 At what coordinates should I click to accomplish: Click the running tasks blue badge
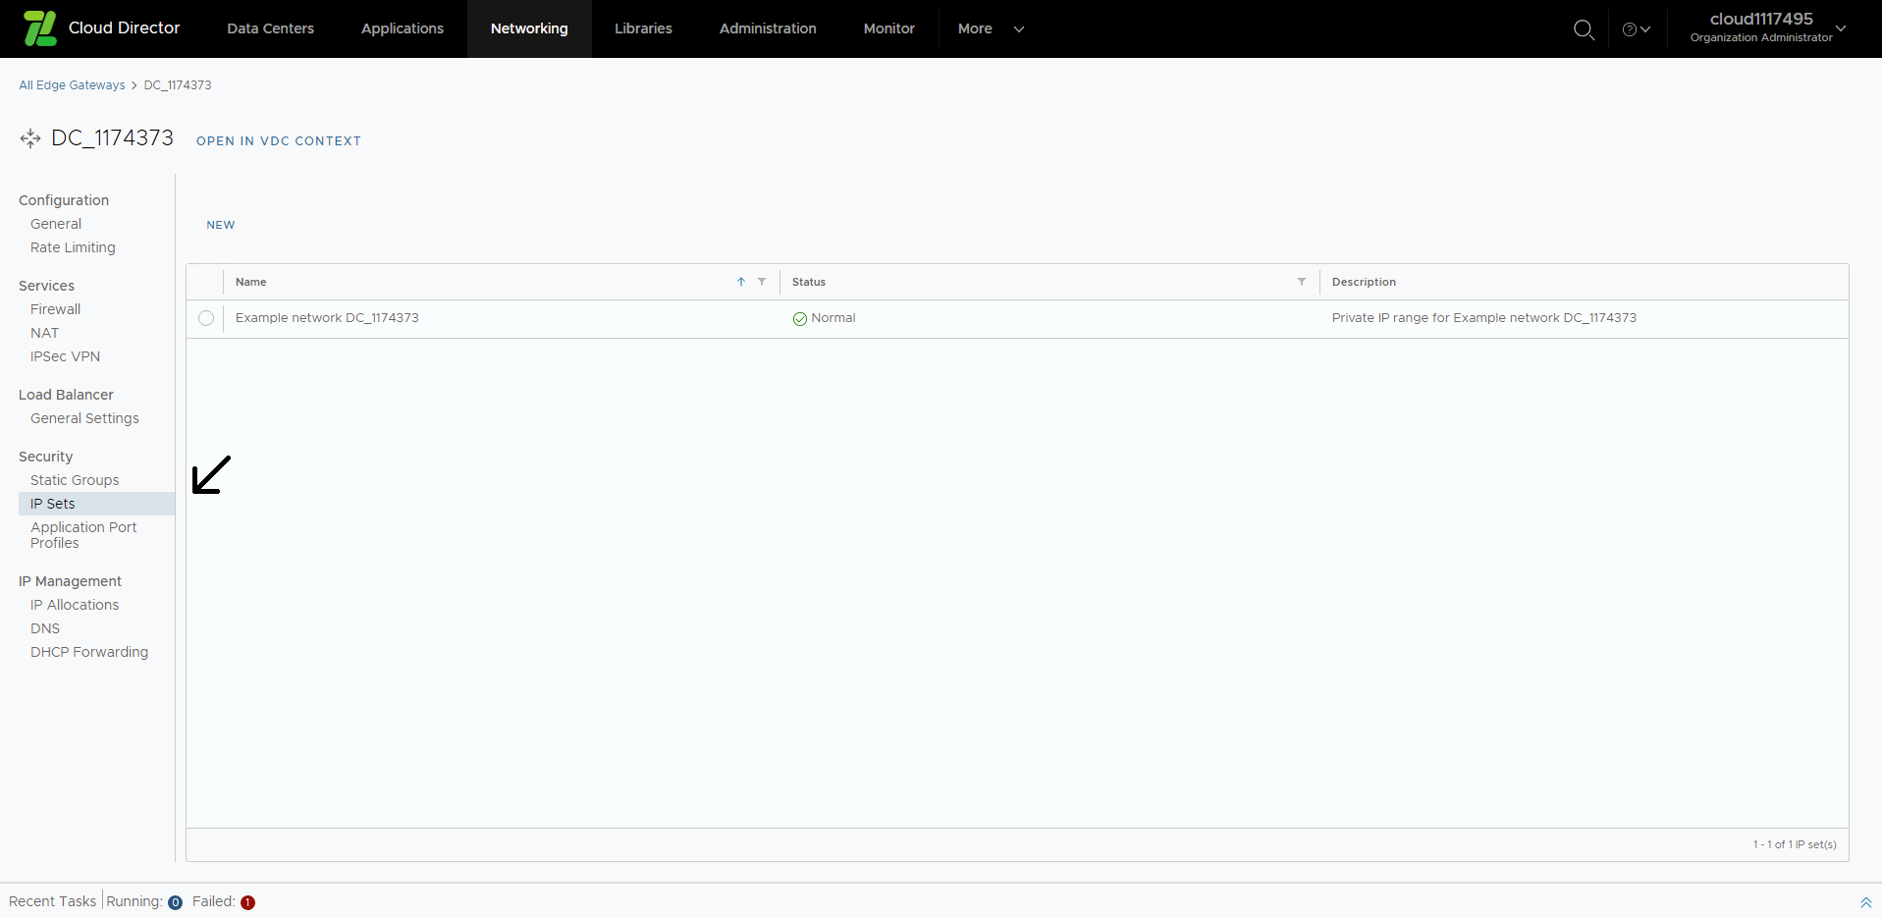point(175,902)
